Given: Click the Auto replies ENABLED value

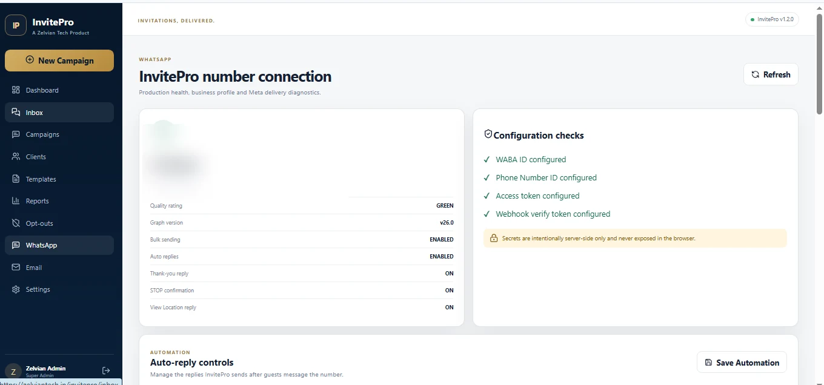Looking at the screenshot, I should click(x=442, y=257).
